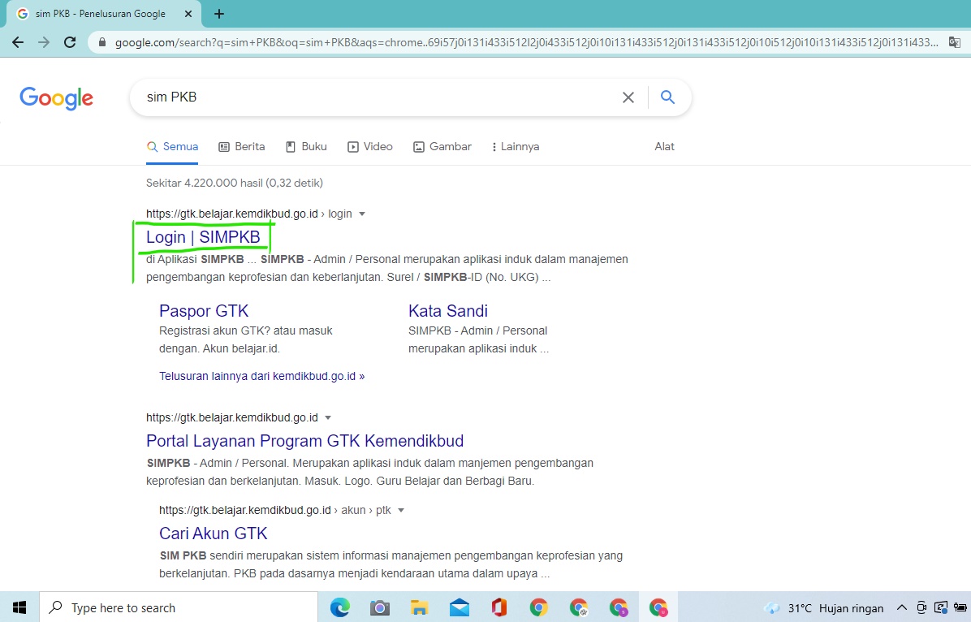Launch Microsoft Edge from taskbar

[x=340, y=607]
